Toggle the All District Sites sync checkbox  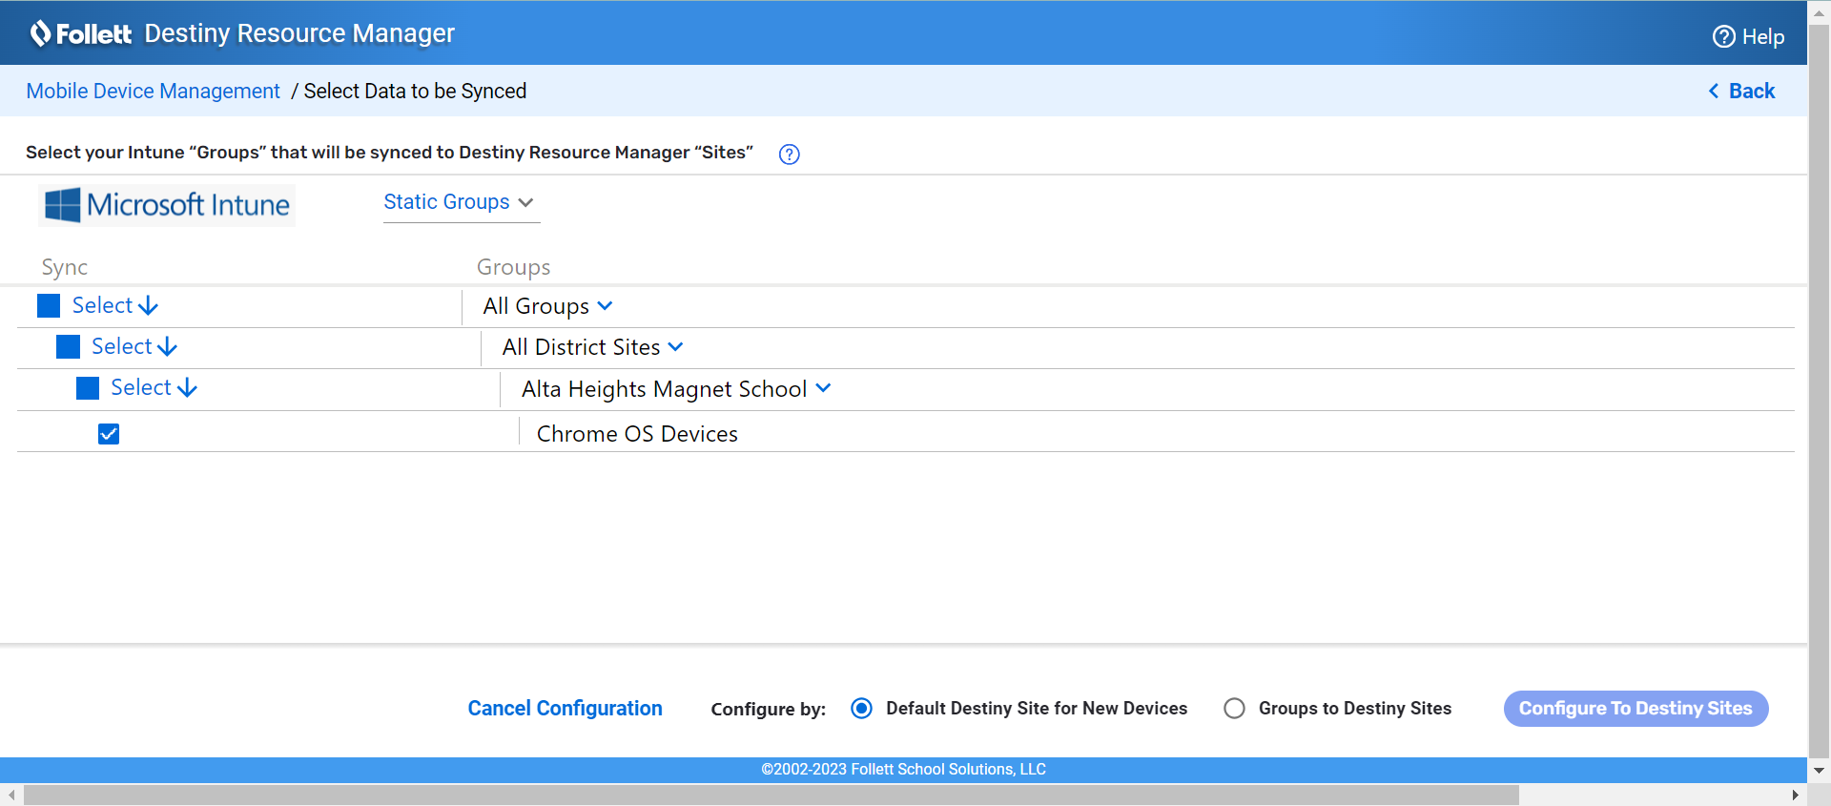pos(68,346)
